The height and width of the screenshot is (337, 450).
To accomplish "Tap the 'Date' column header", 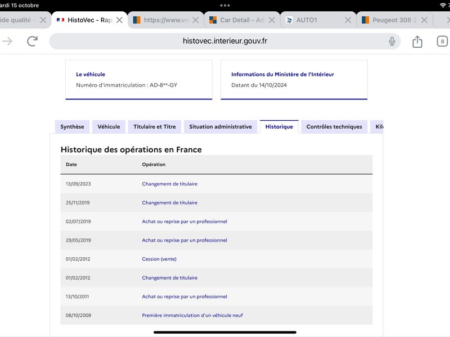I will (71, 165).
